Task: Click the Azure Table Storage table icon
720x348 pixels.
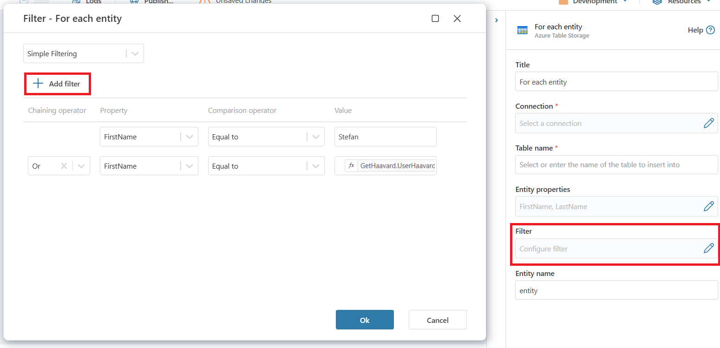Action: [x=523, y=31]
